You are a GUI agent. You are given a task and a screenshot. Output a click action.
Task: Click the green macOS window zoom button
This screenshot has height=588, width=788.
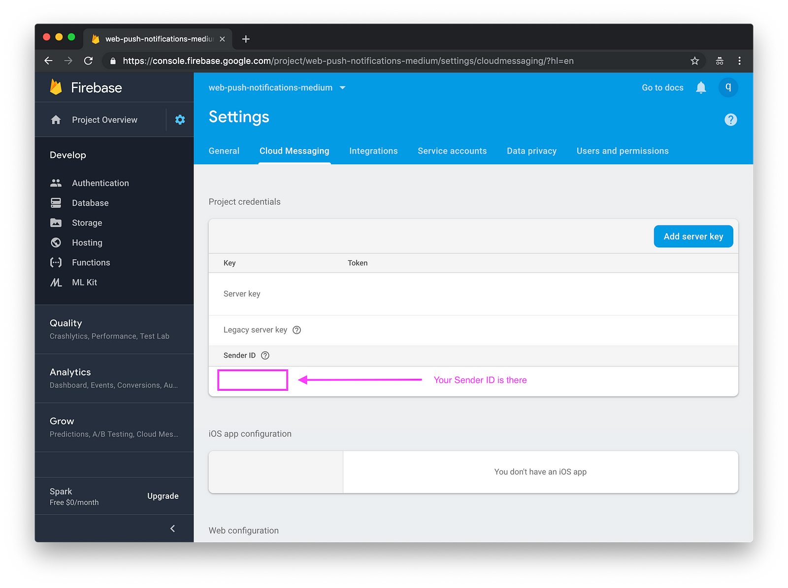pos(71,37)
